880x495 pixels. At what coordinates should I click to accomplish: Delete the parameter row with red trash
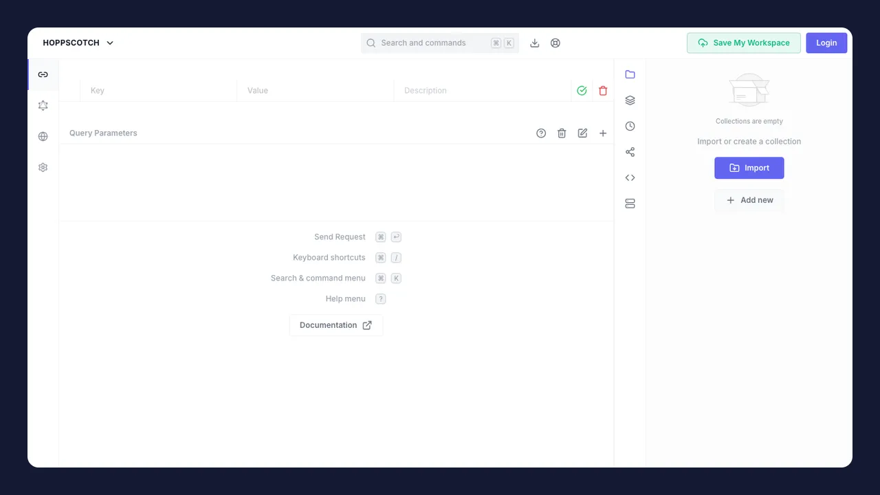[603, 90]
